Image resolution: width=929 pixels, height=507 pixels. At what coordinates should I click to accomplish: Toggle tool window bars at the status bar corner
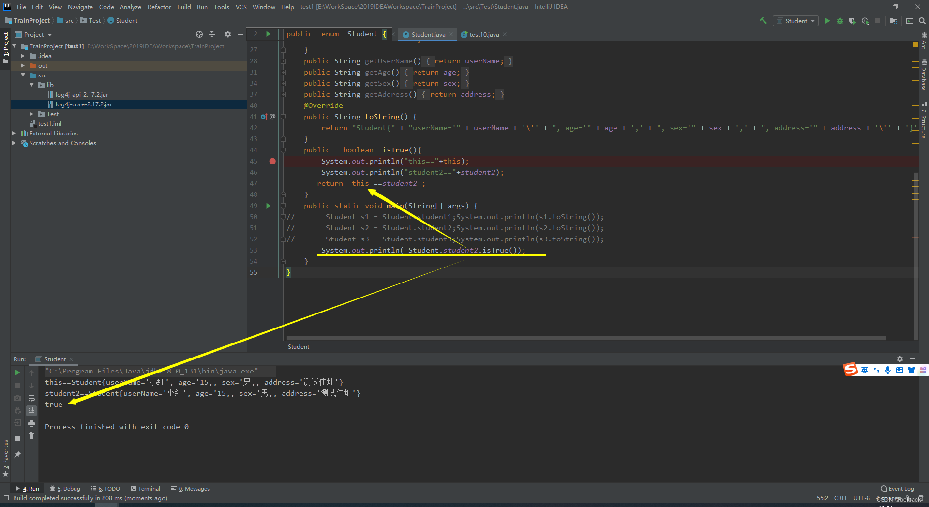click(x=6, y=498)
